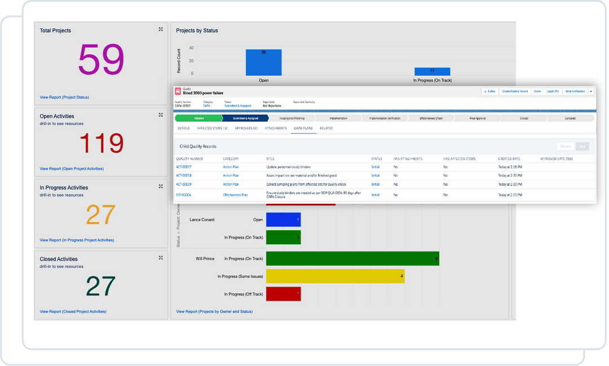Click the Create Related Record button
Screen dimensions: 609x366
[516, 91]
